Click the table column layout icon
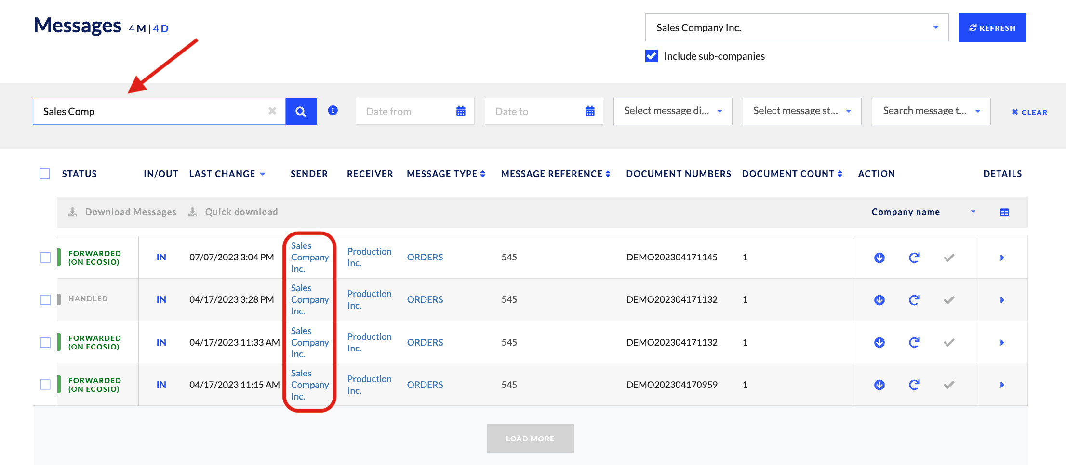 (x=1004, y=212)
